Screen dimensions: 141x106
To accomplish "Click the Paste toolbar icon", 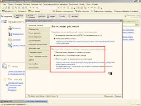I will [x=19, y=8].
